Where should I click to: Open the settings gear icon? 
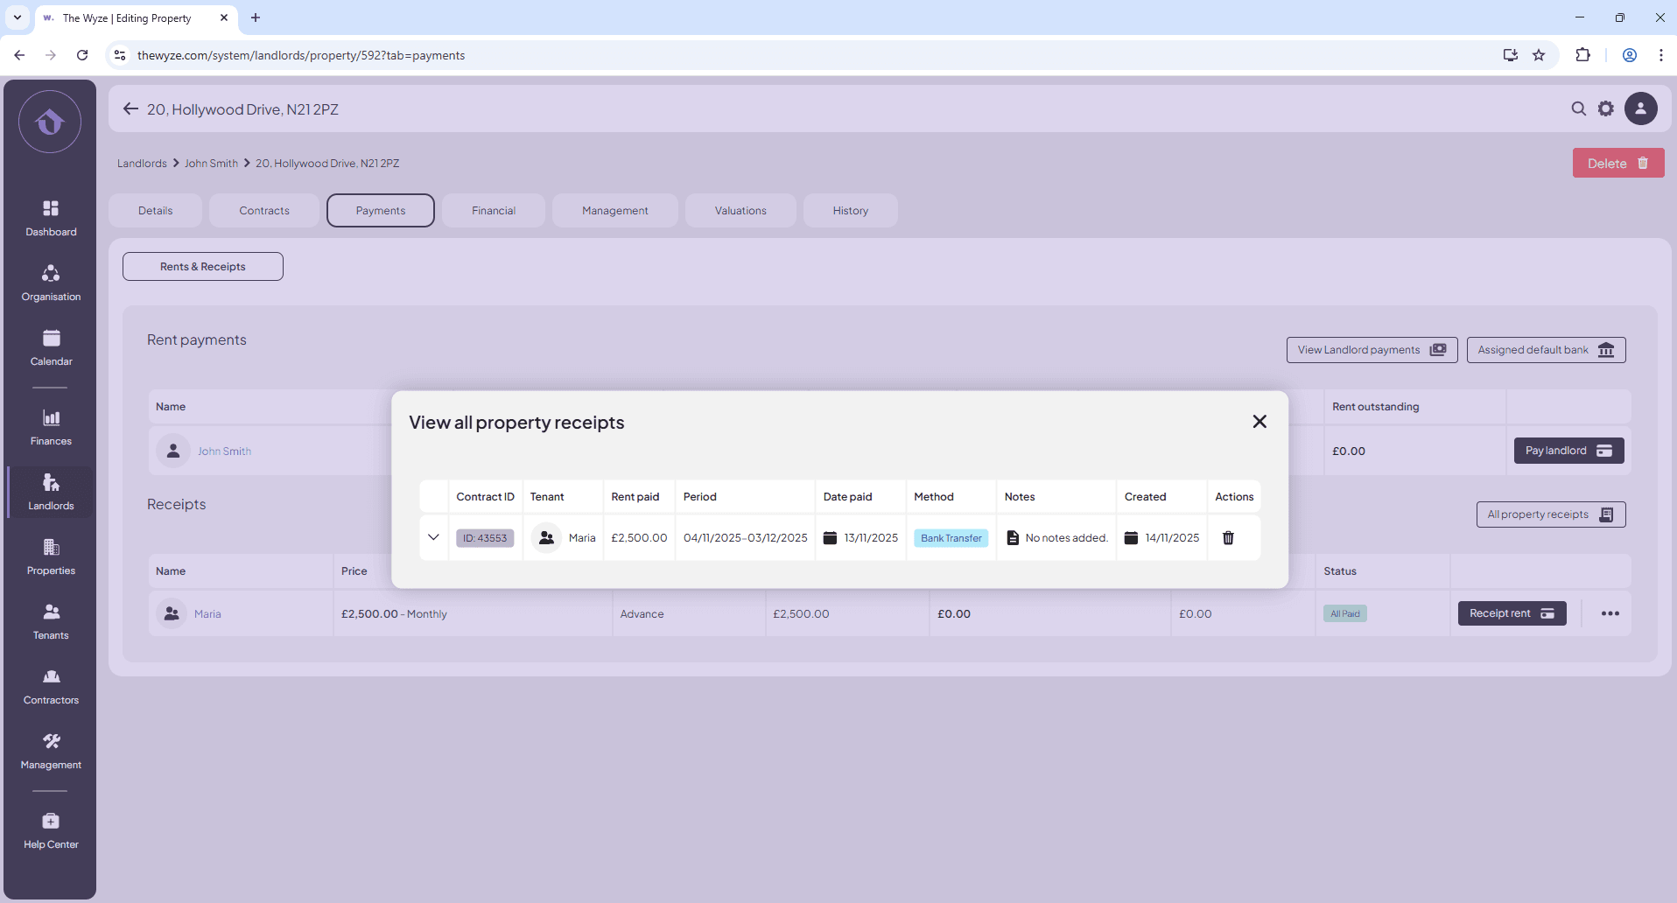tap(1606, 108)
